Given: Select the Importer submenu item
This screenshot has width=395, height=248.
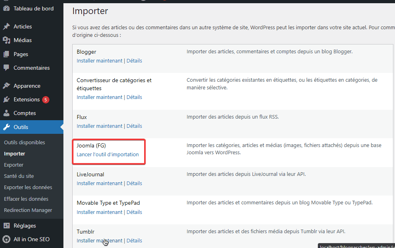Looking at the screenshot, I should 14,154.
